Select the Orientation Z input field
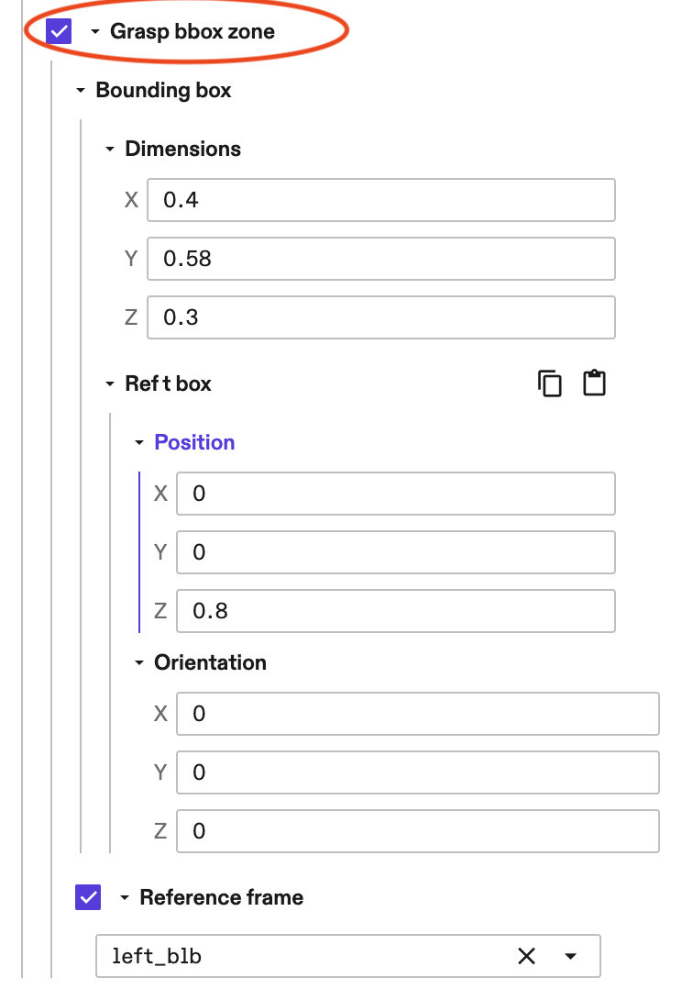 [417, 831]
